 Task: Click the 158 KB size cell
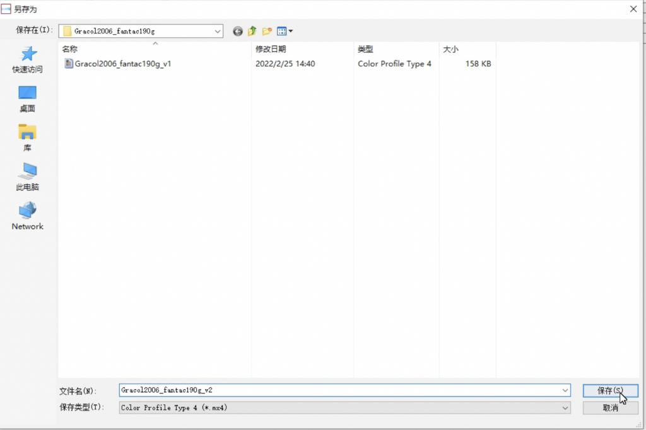(478, 64)
